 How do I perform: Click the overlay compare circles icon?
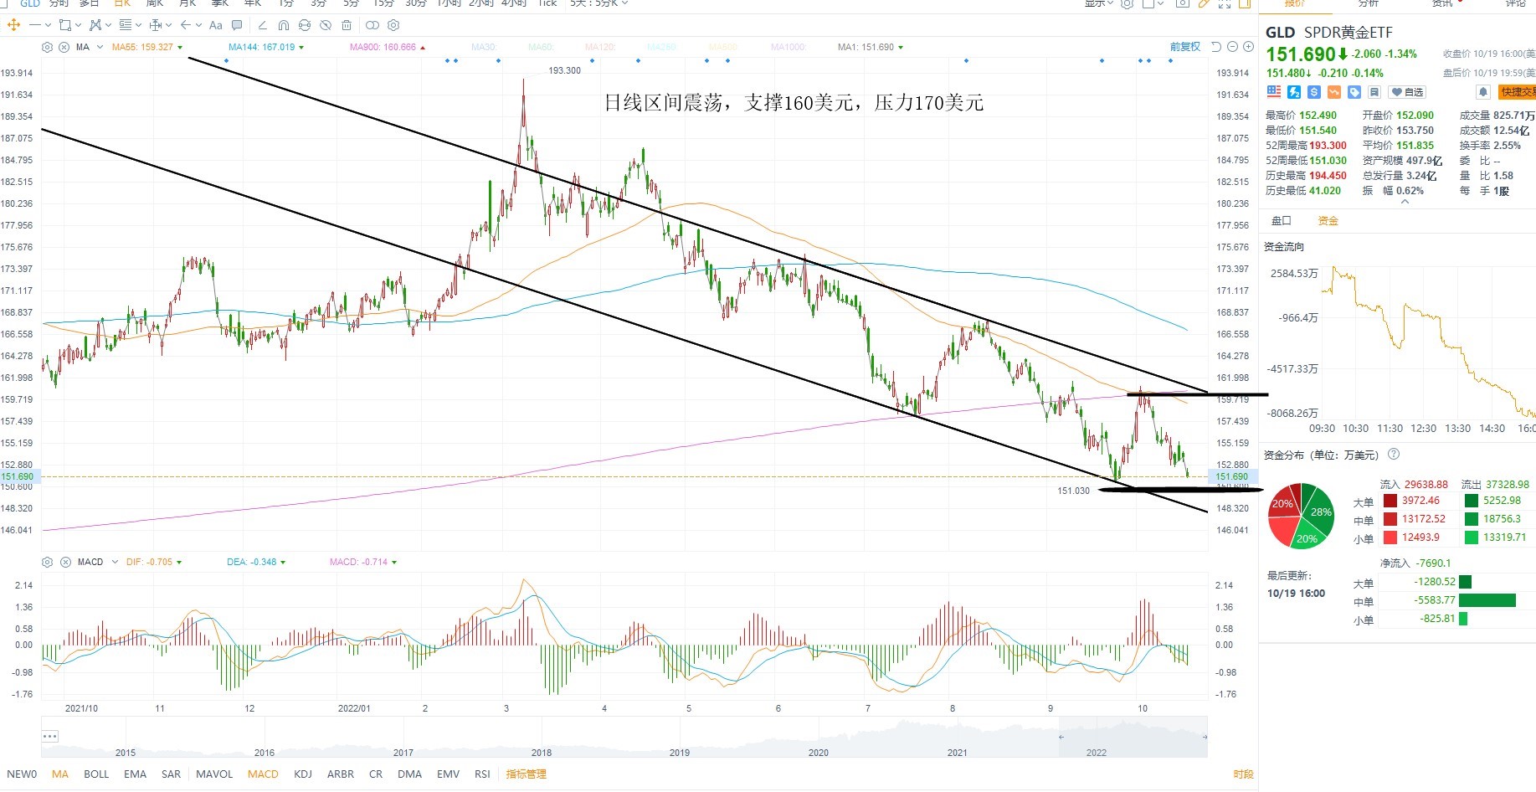point(372,25)
